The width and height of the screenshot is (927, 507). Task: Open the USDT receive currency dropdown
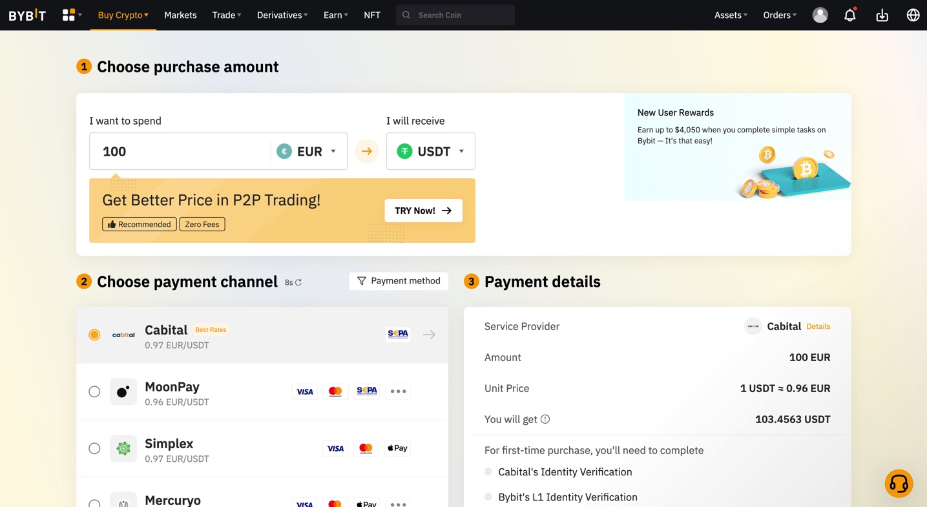coord(431,151)
